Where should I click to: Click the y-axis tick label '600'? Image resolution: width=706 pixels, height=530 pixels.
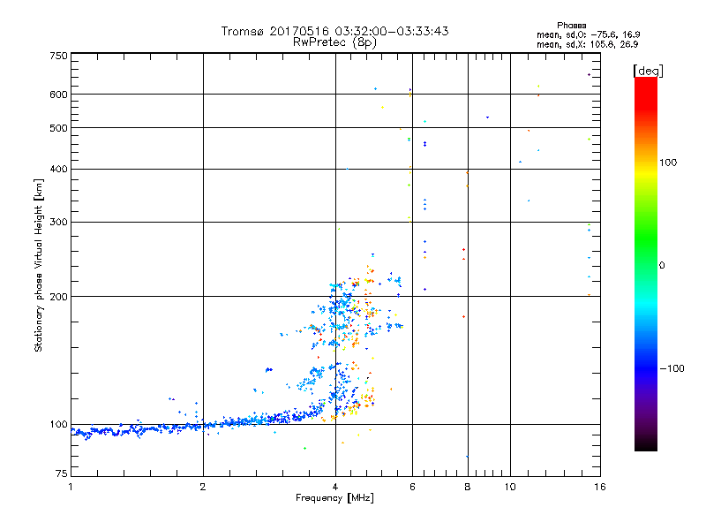(58, 95)
